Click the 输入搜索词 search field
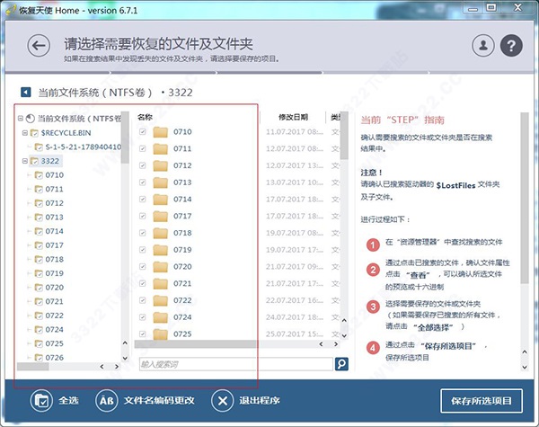The height and width of the screenshot is (427, 539). coord(234,364)
